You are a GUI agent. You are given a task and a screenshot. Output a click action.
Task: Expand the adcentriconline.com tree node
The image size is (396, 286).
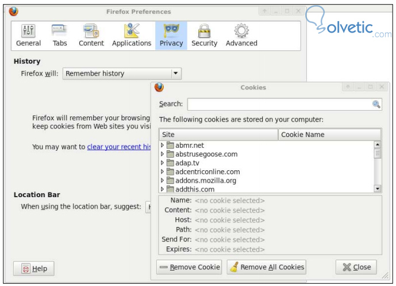tap(162, 171)
